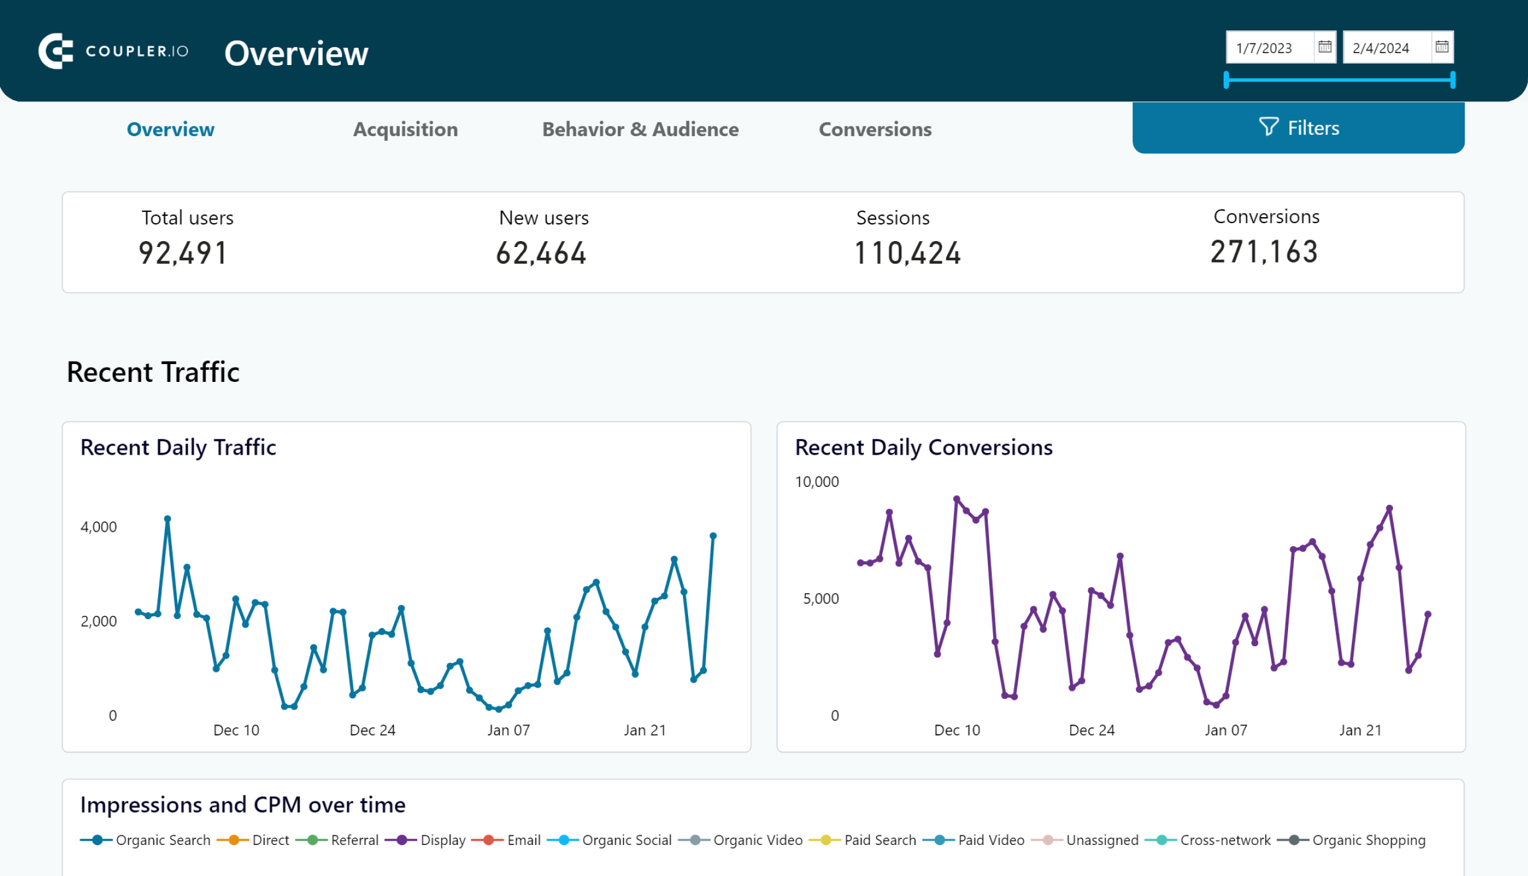This screenshot has width=1528, height=876.
Task: Expand the Conversions section
Action: [875, 129]
